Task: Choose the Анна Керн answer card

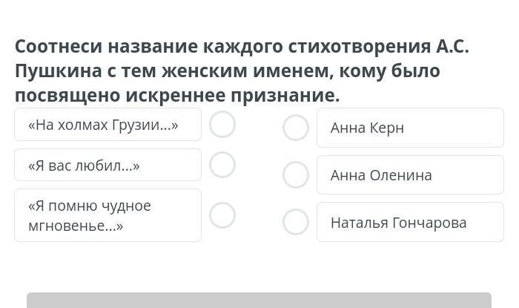Action: coord(410,128)
